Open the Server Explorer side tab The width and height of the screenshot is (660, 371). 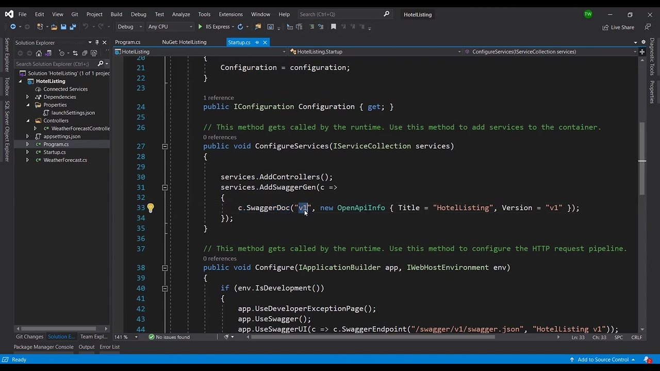(7, 55)
